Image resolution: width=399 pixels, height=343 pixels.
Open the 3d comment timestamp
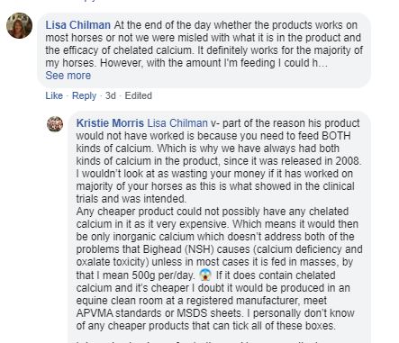click(110, 95)
